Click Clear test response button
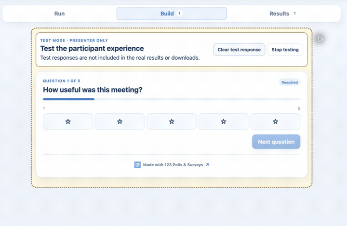 239,50
